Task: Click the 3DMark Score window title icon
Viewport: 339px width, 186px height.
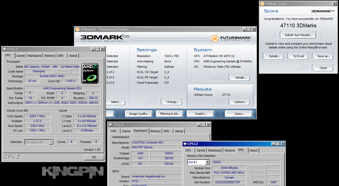Action: tap(262, 4)
